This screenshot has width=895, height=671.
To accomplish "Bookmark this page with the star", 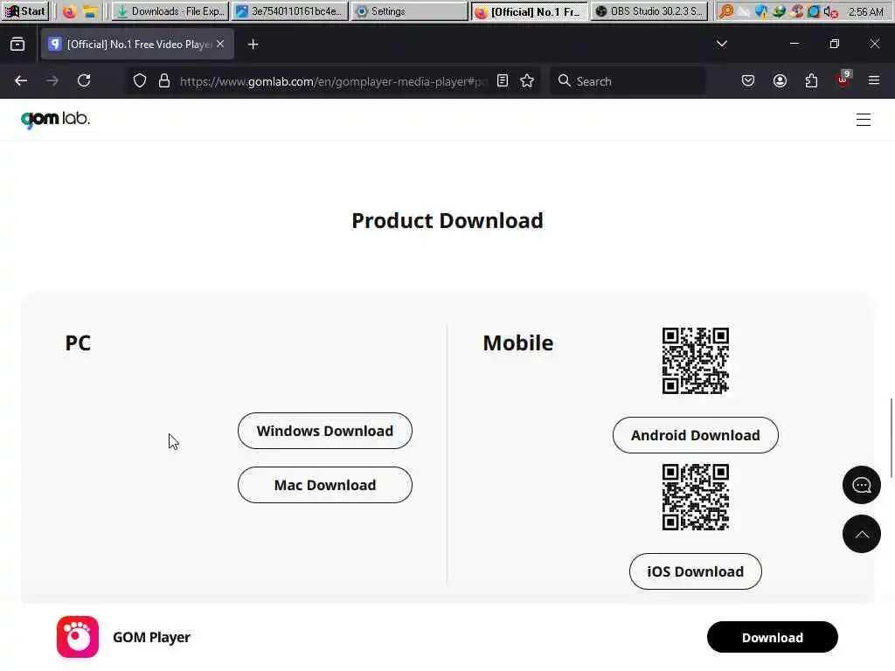I will 527,81.
